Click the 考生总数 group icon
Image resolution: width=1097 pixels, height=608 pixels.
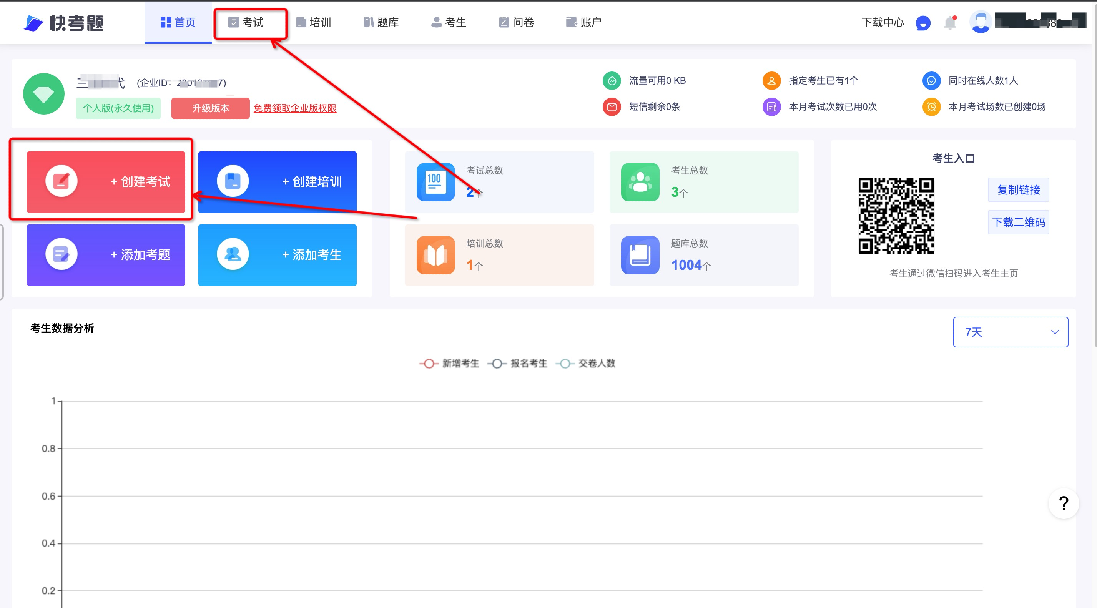point(640,182)
